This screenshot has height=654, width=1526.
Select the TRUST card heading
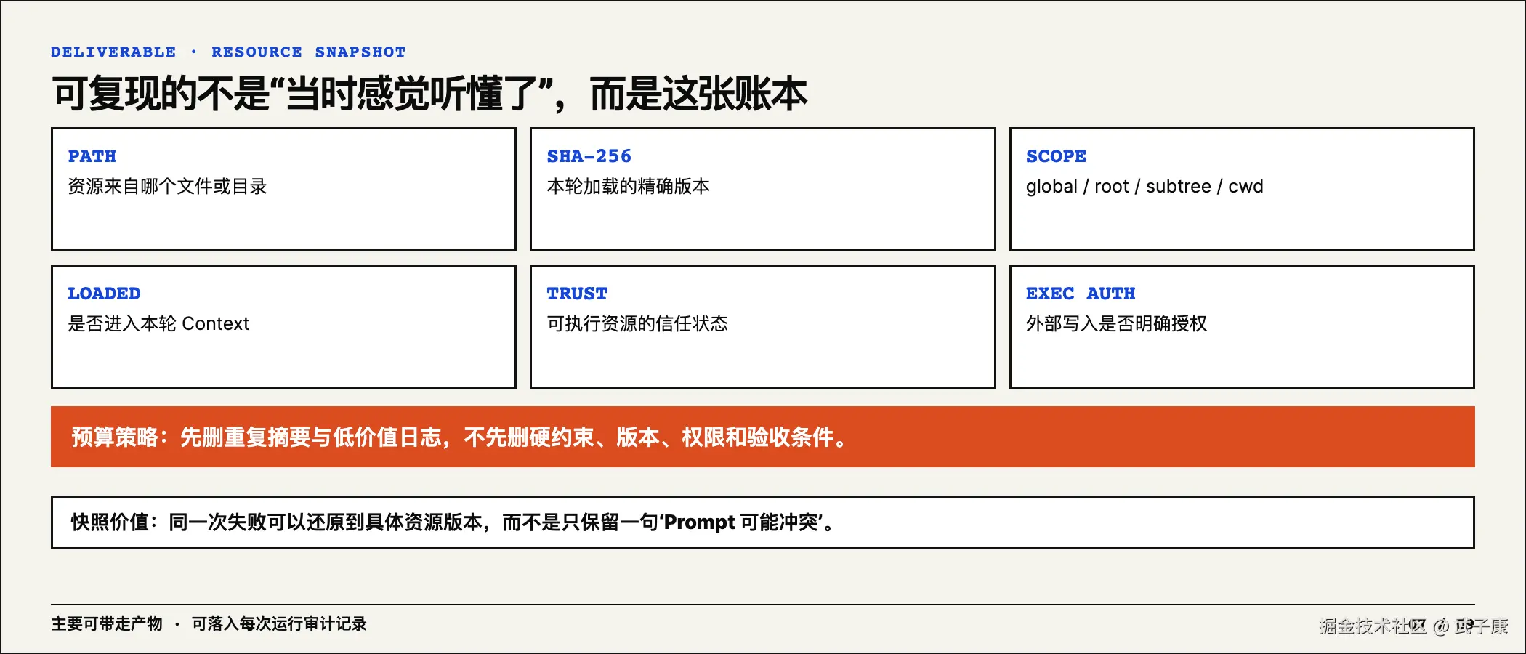(x=577, y=294)
